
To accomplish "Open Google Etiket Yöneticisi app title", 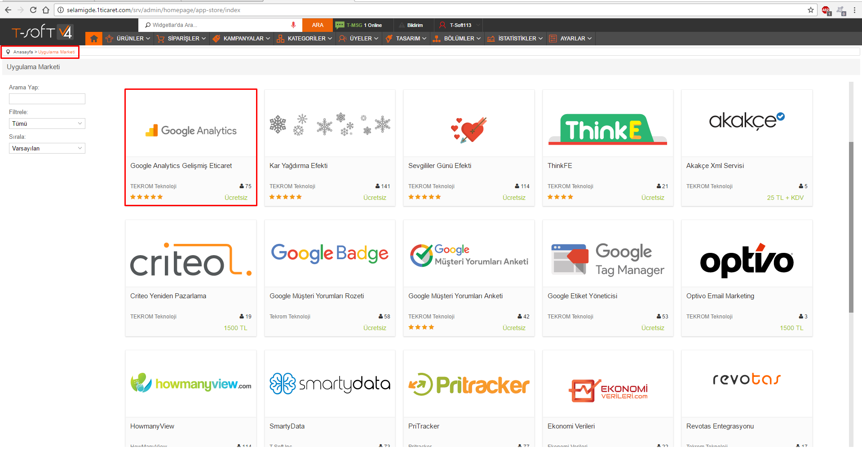I will point(582,296).
